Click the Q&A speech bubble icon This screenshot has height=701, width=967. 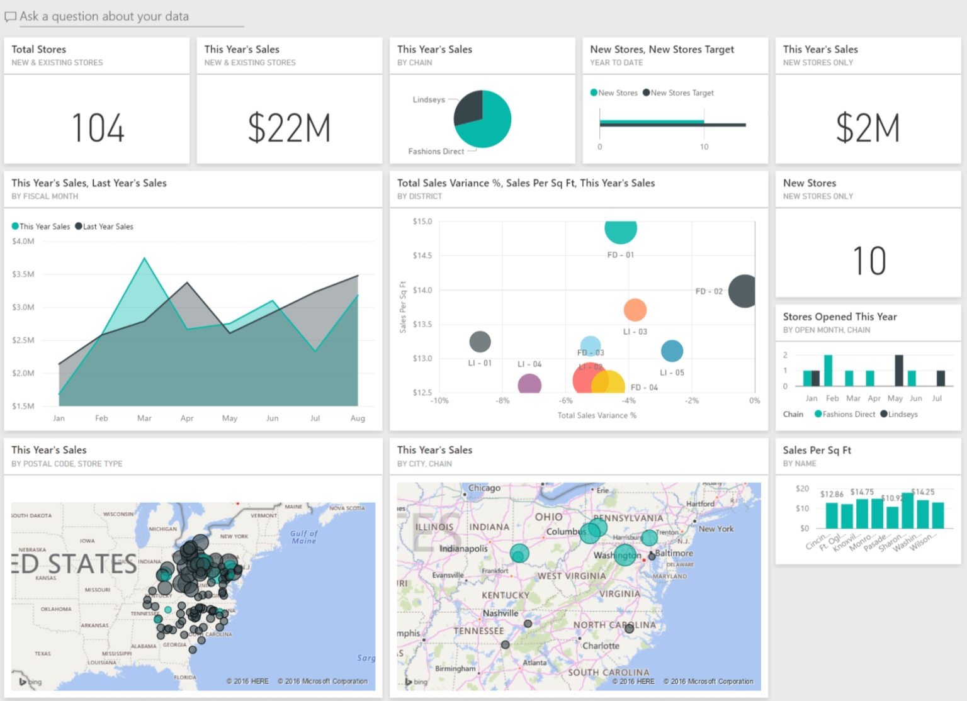point(10,17)
